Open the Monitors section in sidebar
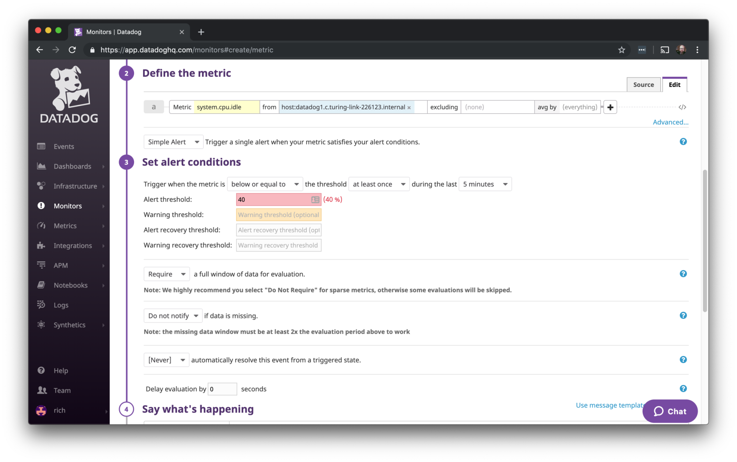737x462 pixels. coord(67,205)
